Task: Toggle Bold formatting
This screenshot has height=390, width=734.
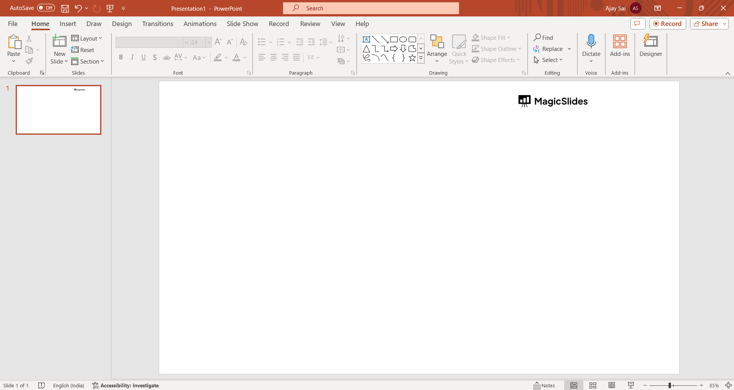Action: (x=121, y=57)
